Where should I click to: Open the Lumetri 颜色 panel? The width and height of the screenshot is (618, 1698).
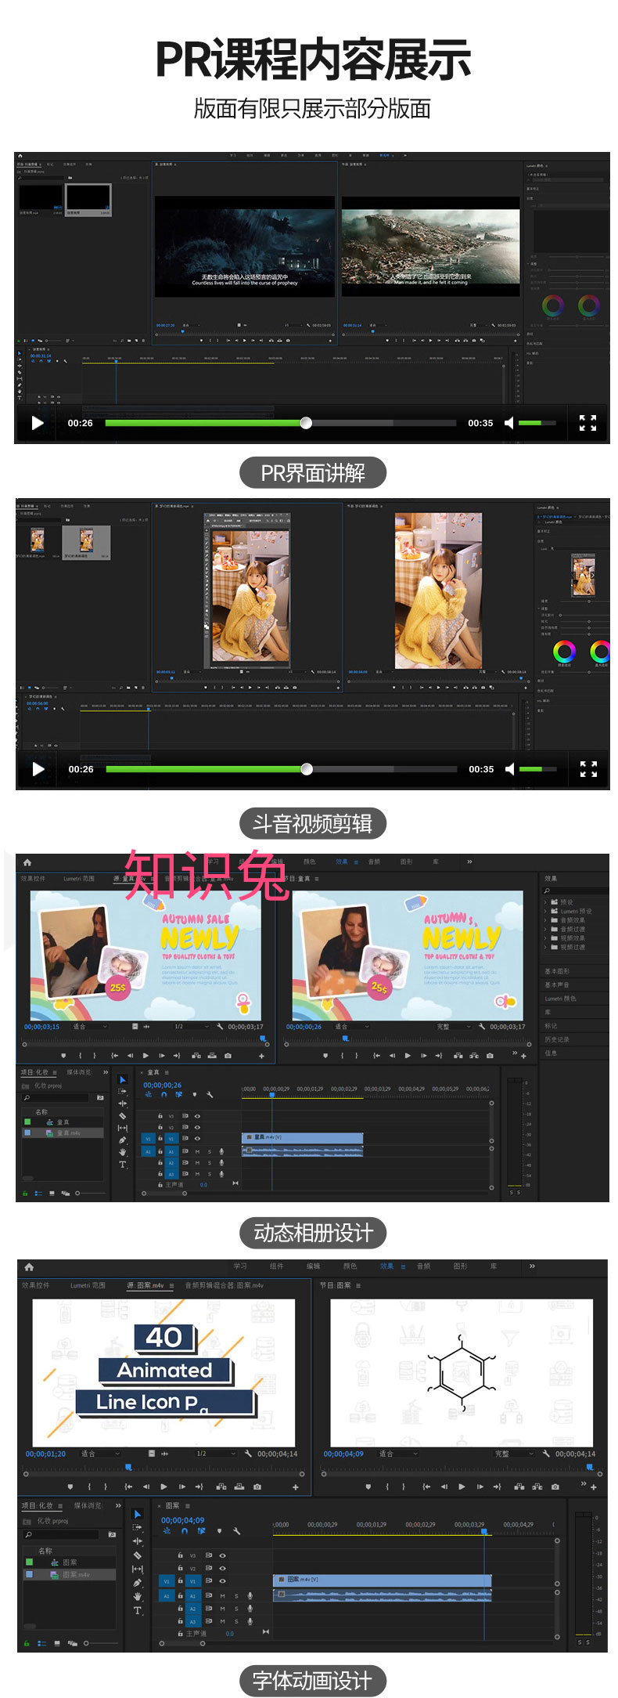[560, 999]
